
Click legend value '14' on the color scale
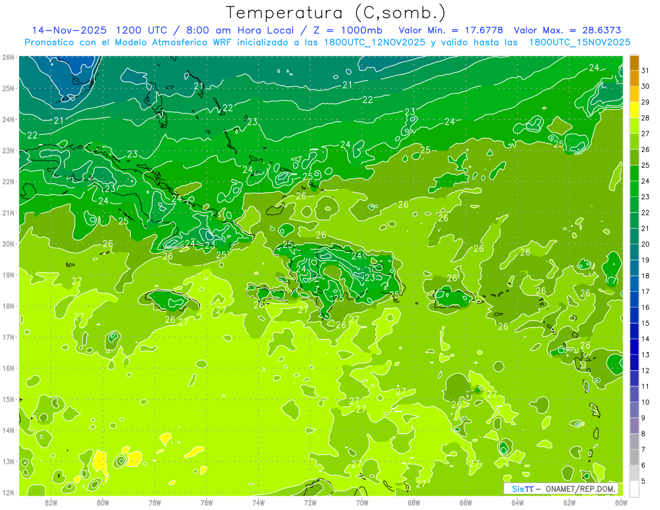(646, 338)
